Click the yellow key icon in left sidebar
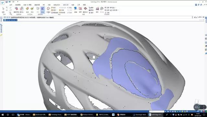This screenshot has width=207, height=117. point(1,35)
